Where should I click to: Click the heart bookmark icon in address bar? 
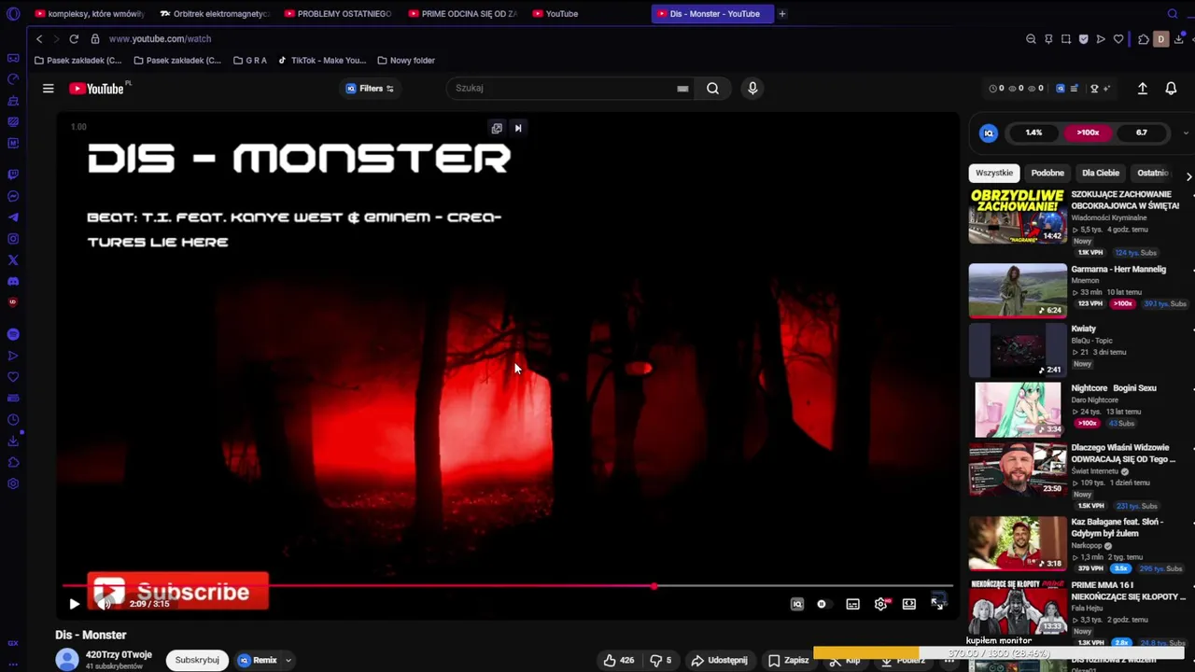point(1118,39)
